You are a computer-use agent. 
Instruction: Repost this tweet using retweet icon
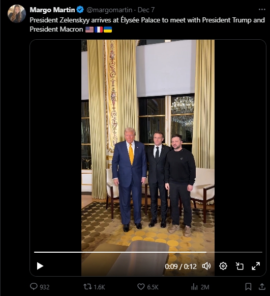click(87, 287)
